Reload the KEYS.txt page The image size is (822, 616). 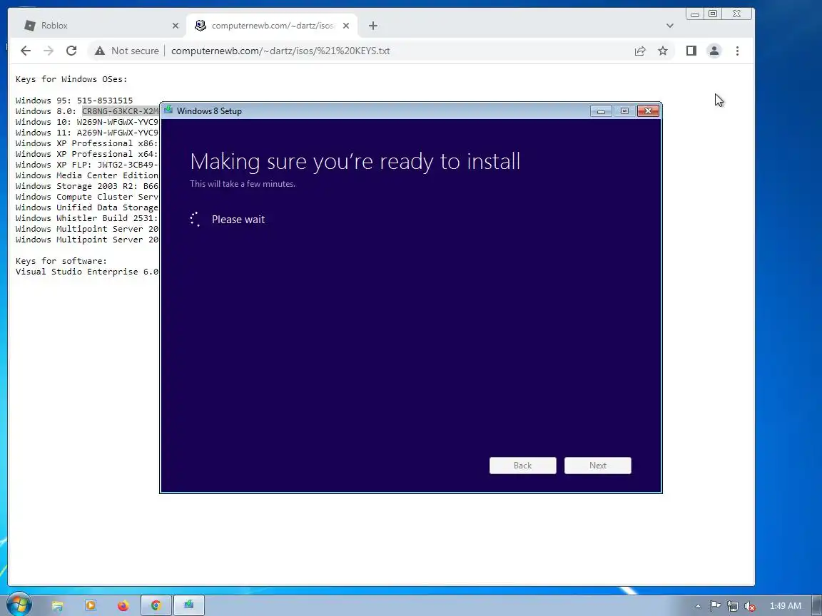71,51
